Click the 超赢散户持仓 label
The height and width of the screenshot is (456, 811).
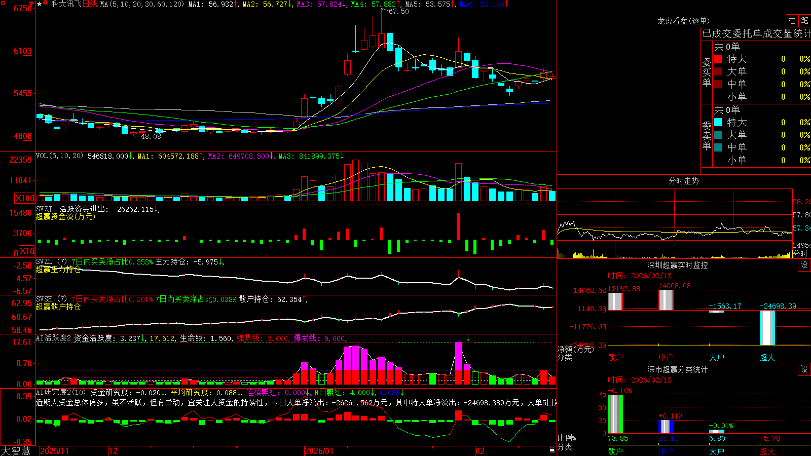(x=58, y=307)
